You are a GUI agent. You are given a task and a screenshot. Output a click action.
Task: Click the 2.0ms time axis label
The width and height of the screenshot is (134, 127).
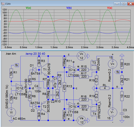(69, 47)
